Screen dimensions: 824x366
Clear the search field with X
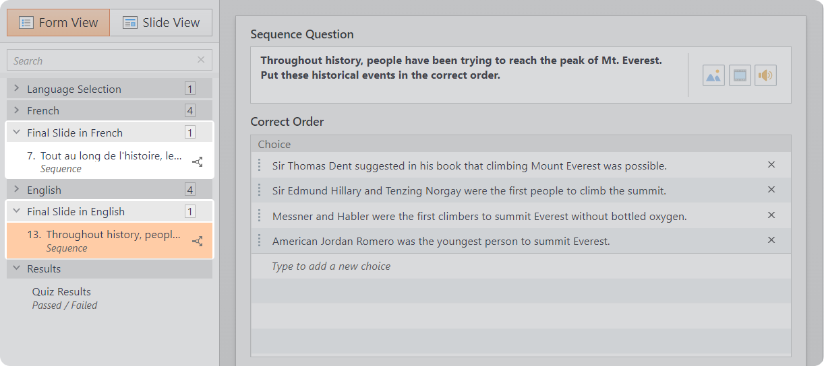[201, 60]
